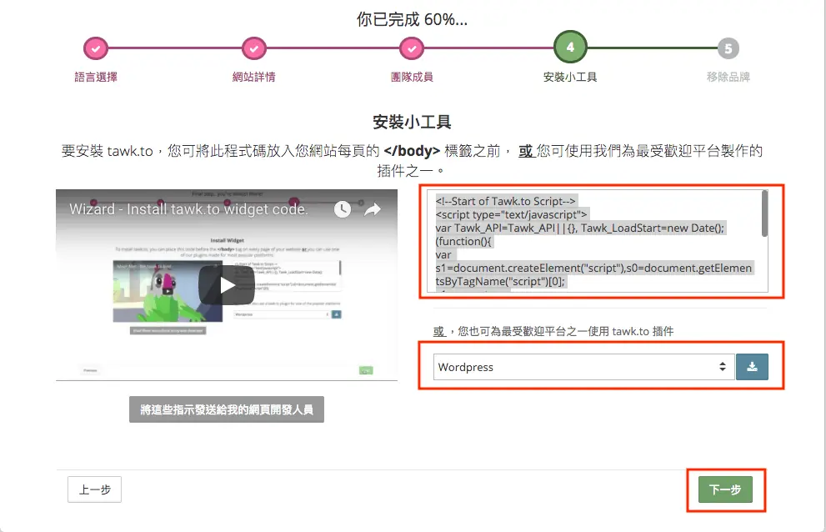The width and height of the screenshot is (826, 532).
Task: Proceed with the 下一步 button
Action: pyautogui.click(x=725, y=489)
